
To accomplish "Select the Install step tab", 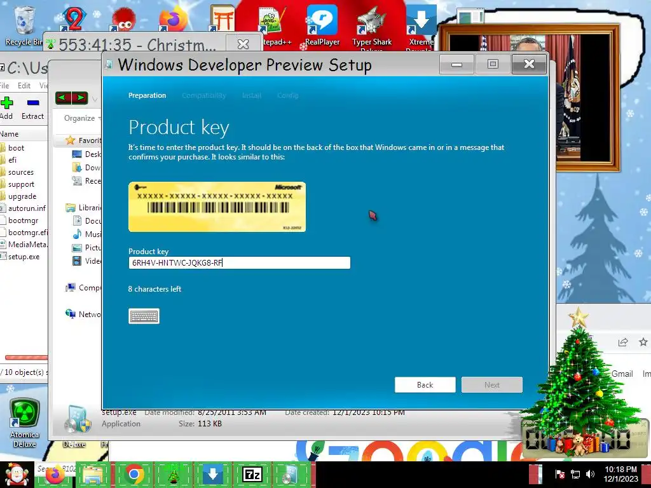I will (x=252, y=95).
